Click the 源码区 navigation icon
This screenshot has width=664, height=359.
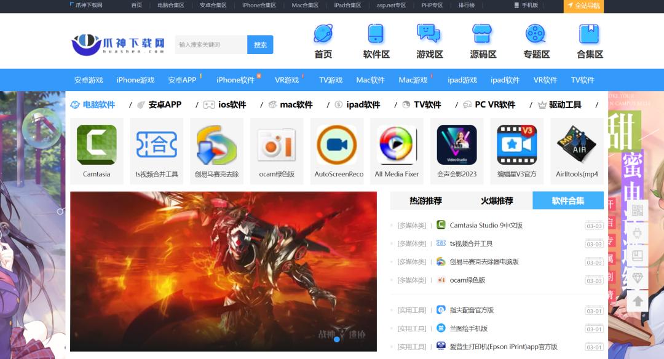(483, 34)
